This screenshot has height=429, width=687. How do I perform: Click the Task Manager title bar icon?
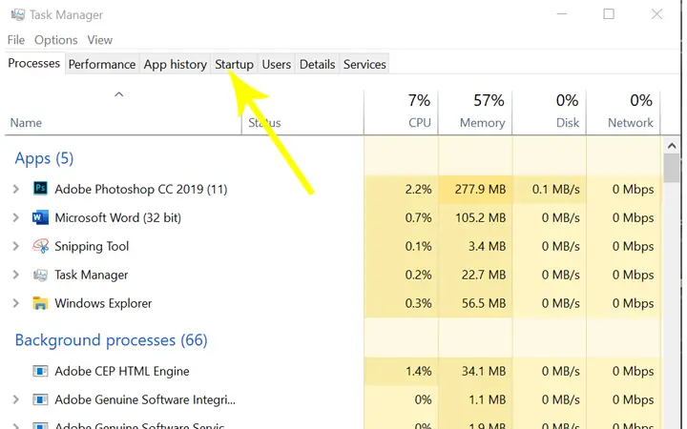coord(18,14)
